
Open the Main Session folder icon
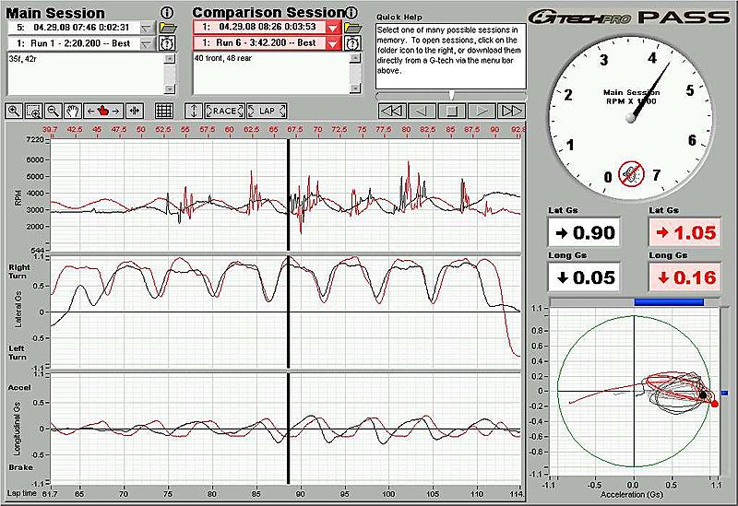tap(168, 28)
